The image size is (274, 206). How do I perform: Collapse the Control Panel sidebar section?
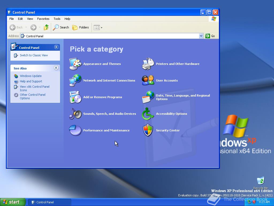pos(56,47)
